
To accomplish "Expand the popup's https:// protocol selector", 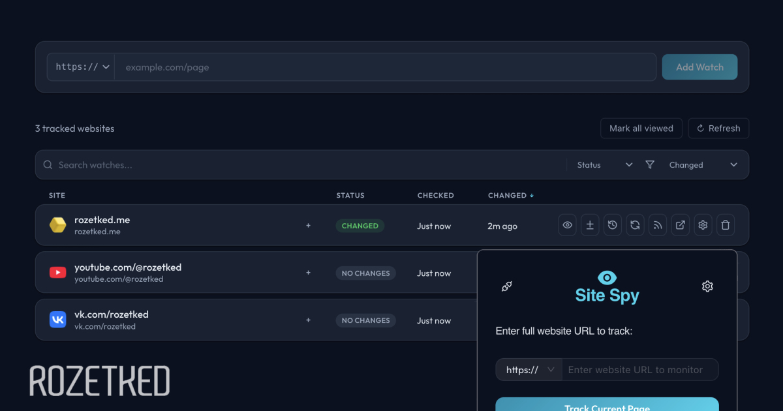I will coord(529,370).
